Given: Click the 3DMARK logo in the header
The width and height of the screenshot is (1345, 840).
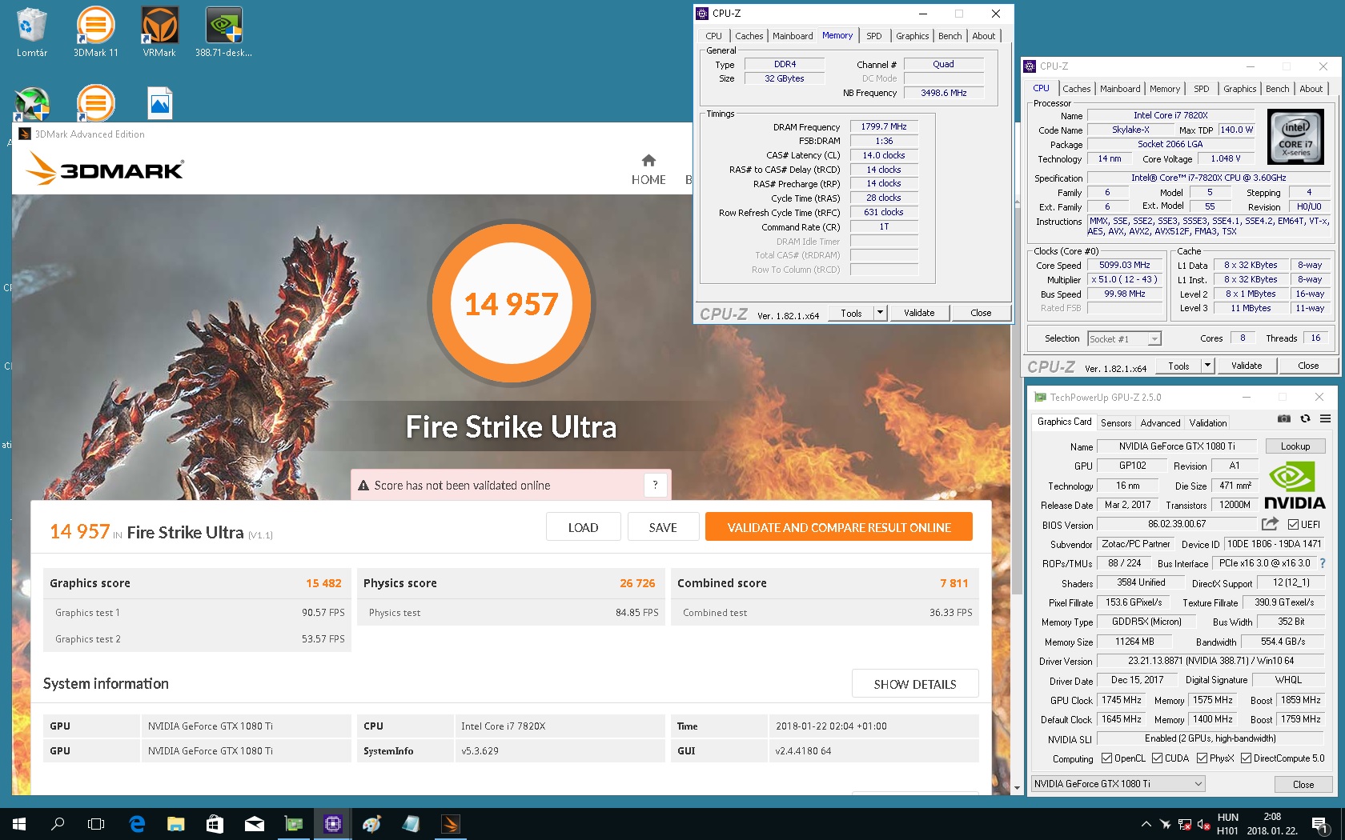Looking at the screenshot, I should click(105, 169).
